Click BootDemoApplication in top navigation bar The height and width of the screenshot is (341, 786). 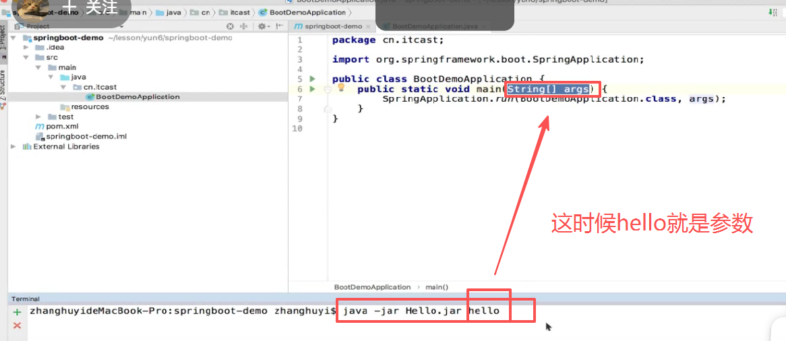pos(302,12)
